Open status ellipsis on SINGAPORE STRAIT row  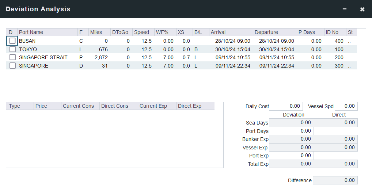pyautogui.click(x=349, y=58)
